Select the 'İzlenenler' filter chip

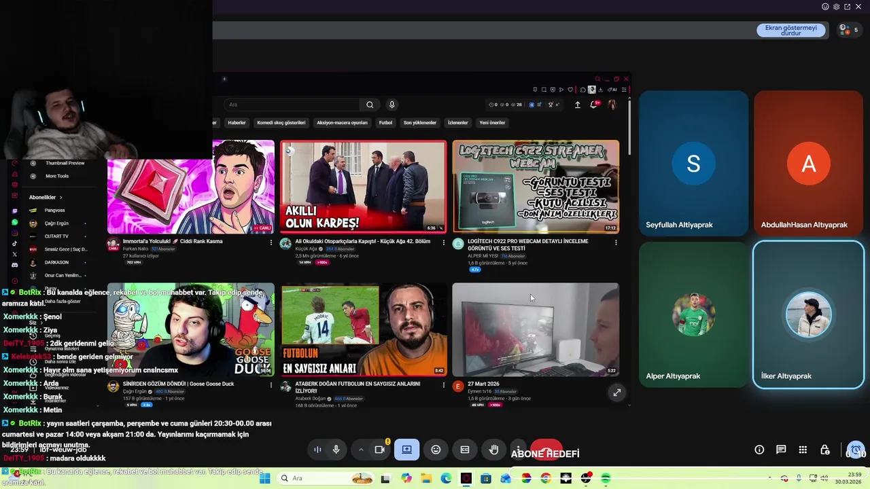point(457,123)
